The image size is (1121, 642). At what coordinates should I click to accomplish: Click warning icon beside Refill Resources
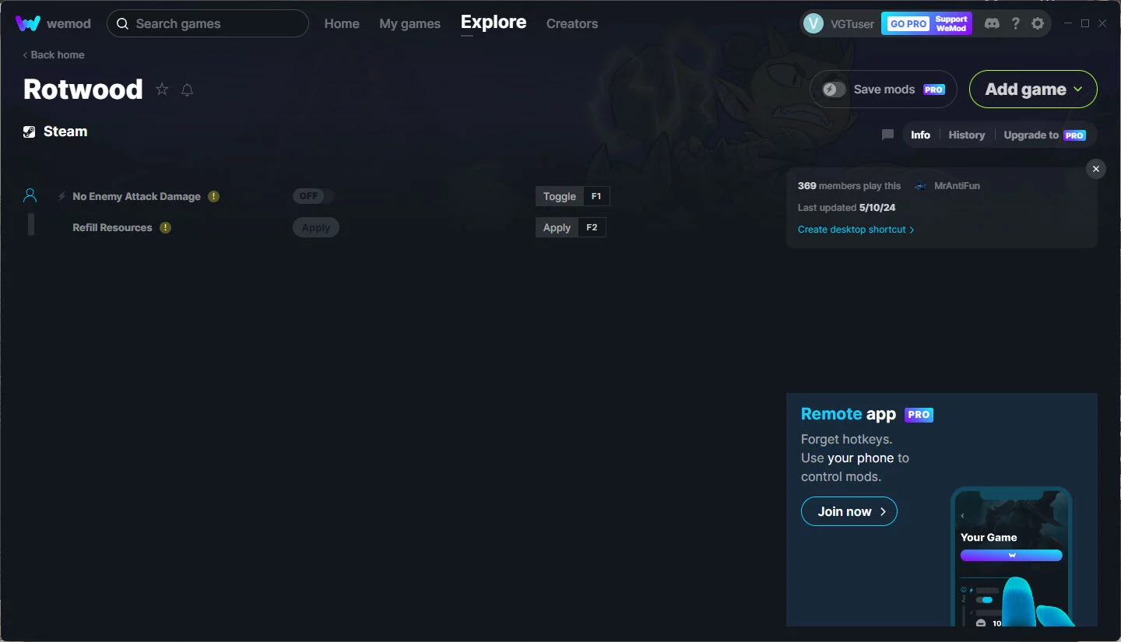[x=165, y=227]
